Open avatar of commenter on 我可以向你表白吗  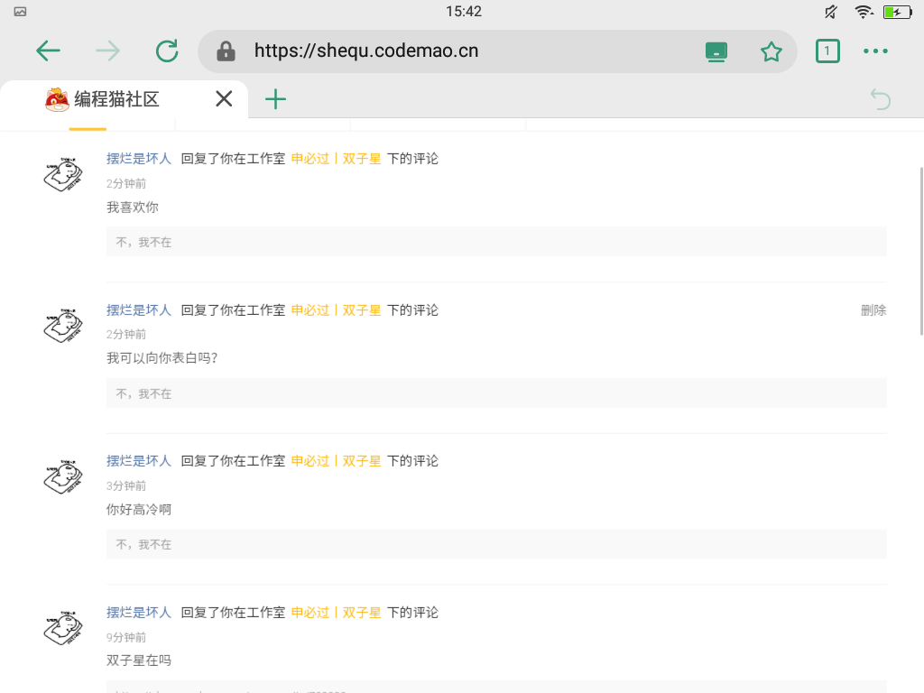[x=63, y=325]
